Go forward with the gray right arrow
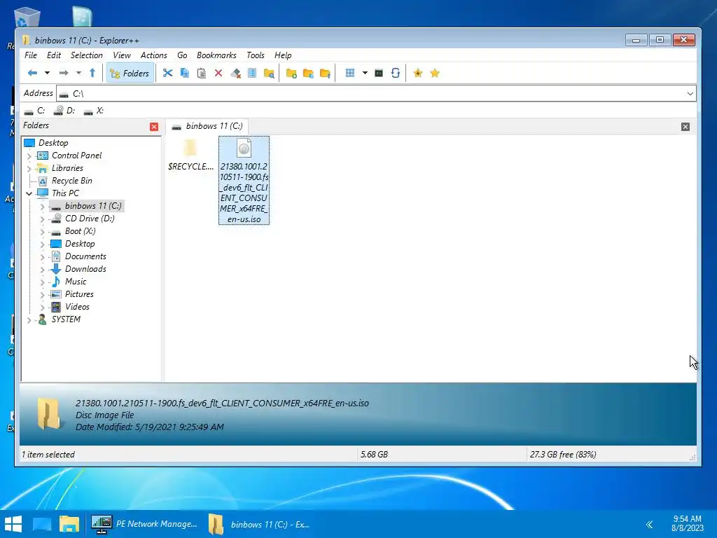The image size is (717, 538). coord(64,73)
